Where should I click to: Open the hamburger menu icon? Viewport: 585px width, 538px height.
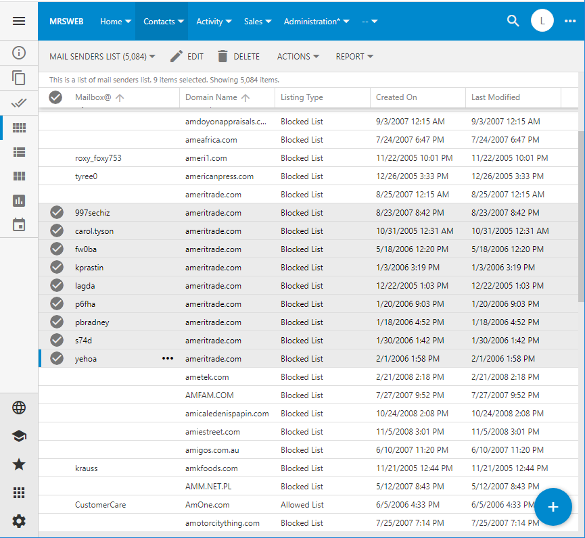[x=19, y=21]
